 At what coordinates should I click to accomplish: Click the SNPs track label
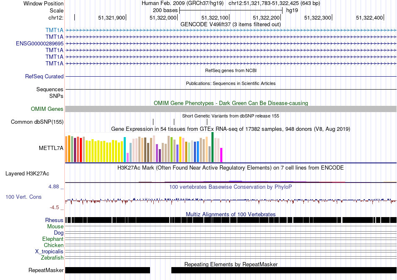pos(56,96)
